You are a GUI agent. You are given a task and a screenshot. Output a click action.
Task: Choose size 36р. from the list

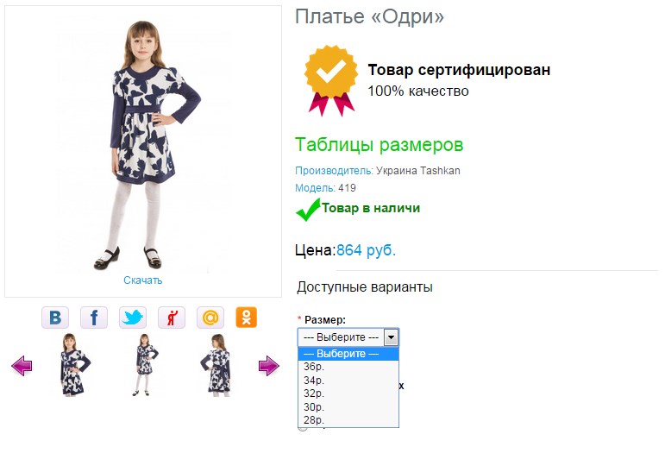(314, 367)
